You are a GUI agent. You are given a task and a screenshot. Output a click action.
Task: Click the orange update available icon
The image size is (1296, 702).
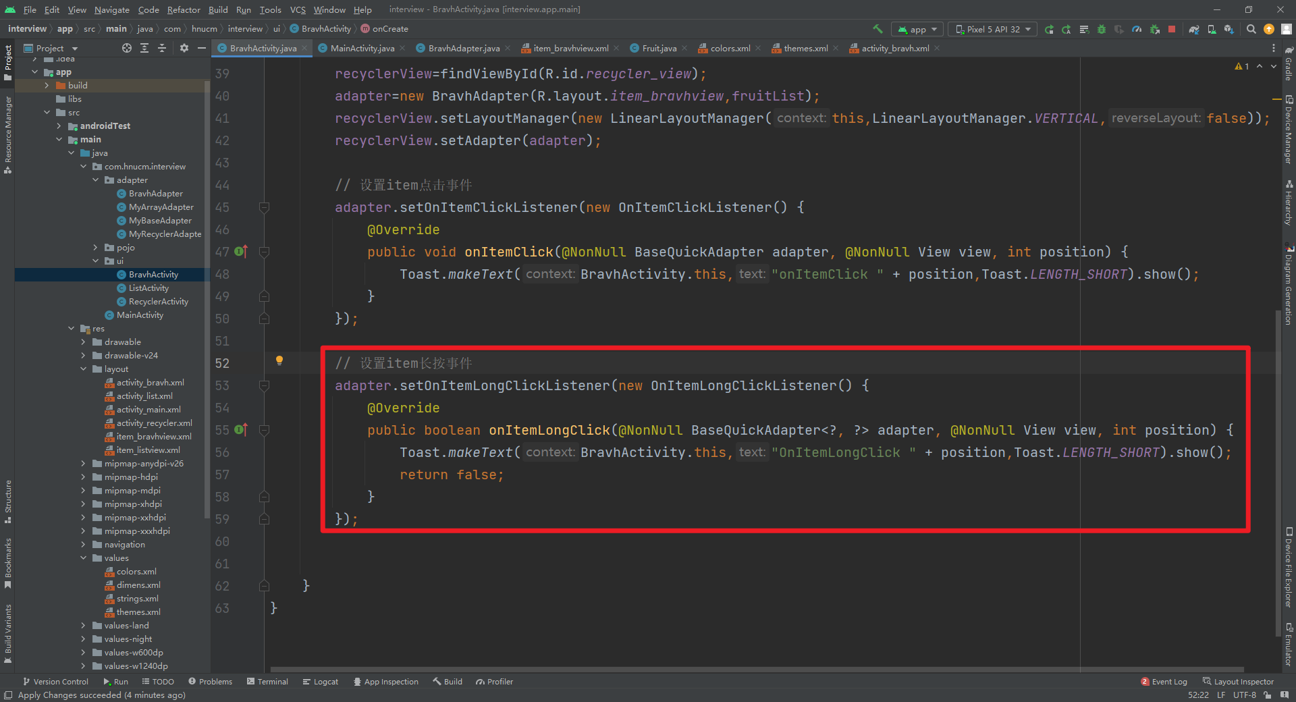click(x=1269, y=29)
